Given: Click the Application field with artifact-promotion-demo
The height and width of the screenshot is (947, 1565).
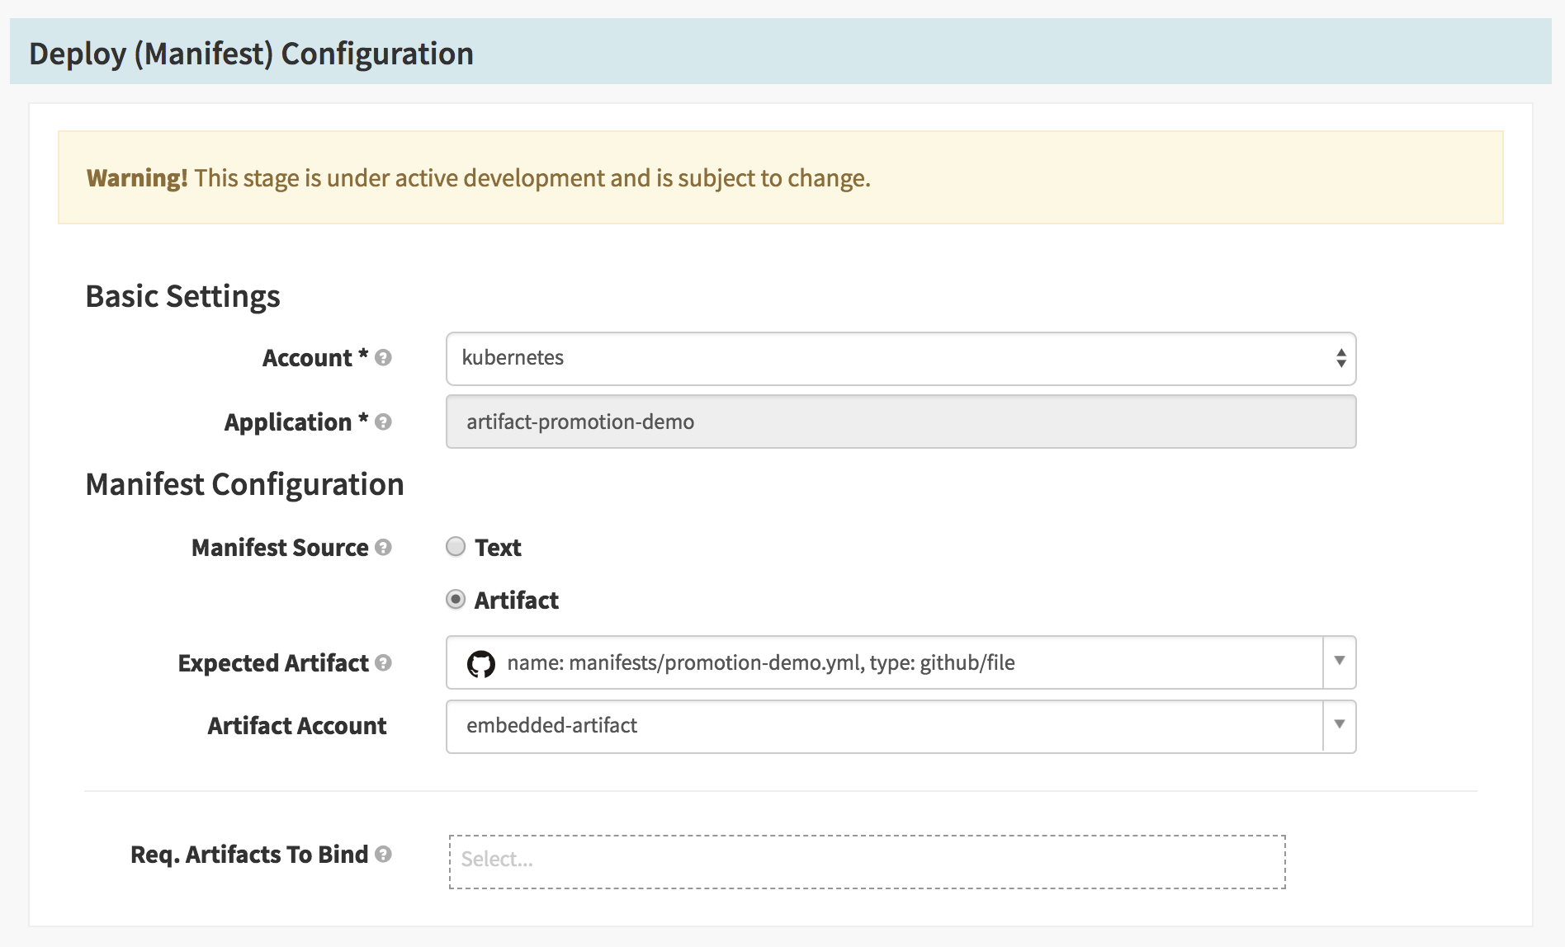Looking at the screenshot, I should click(900, 422).
